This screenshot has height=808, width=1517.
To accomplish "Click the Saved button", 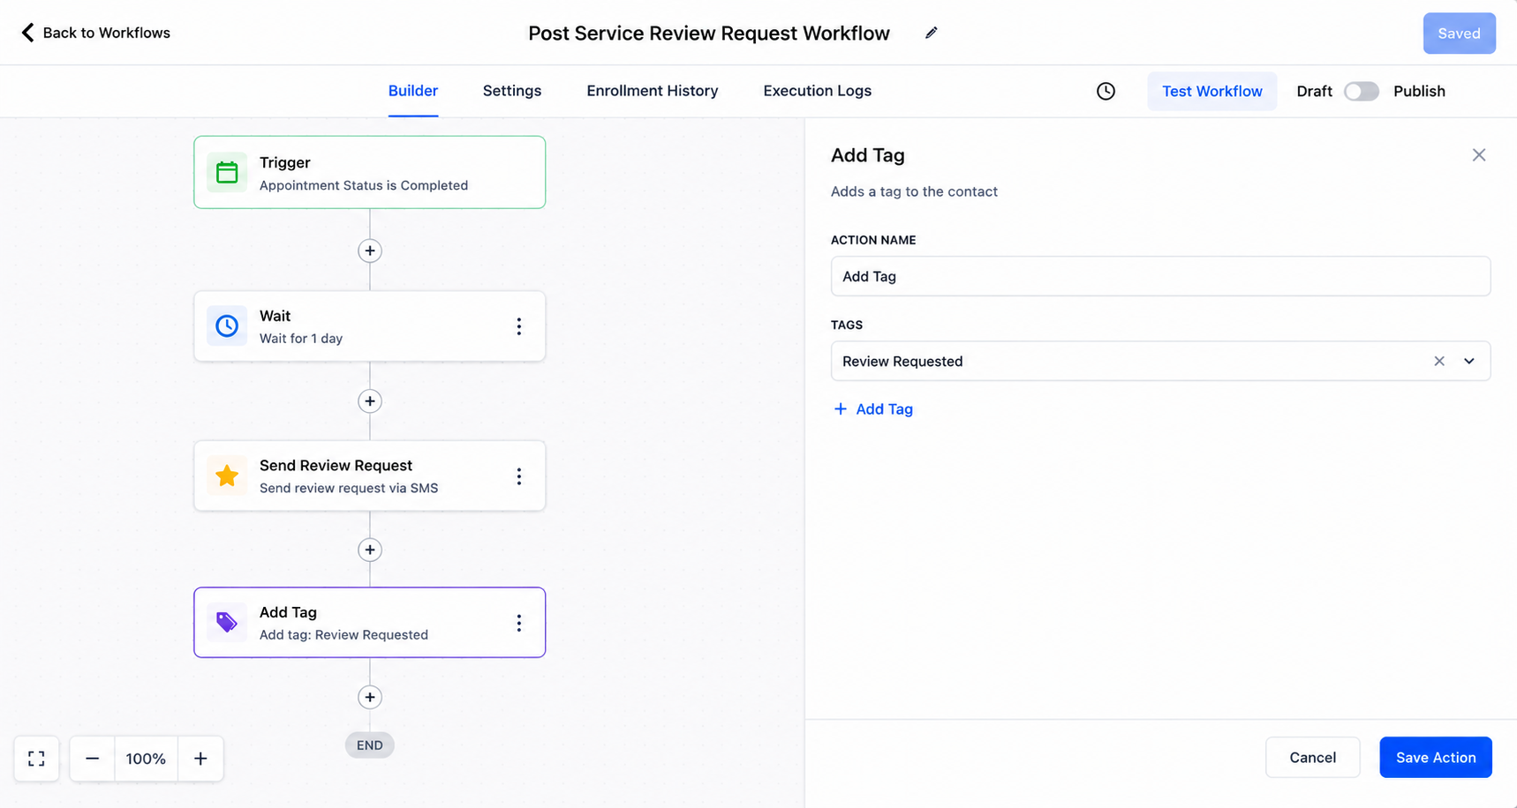I will click(1459, 34).
